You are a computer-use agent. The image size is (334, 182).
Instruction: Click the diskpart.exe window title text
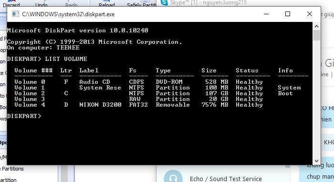click(68, 14)
